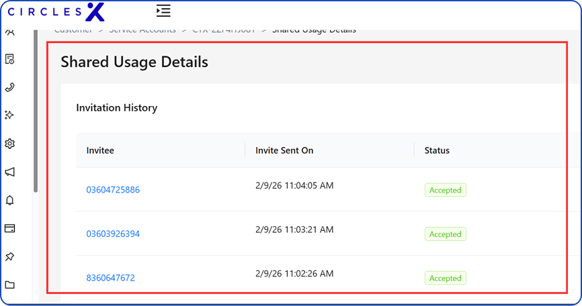Screen dimensions: 582x306
Task: Click the Accepted badge for 03604725886
Action: tap(445, 190)
